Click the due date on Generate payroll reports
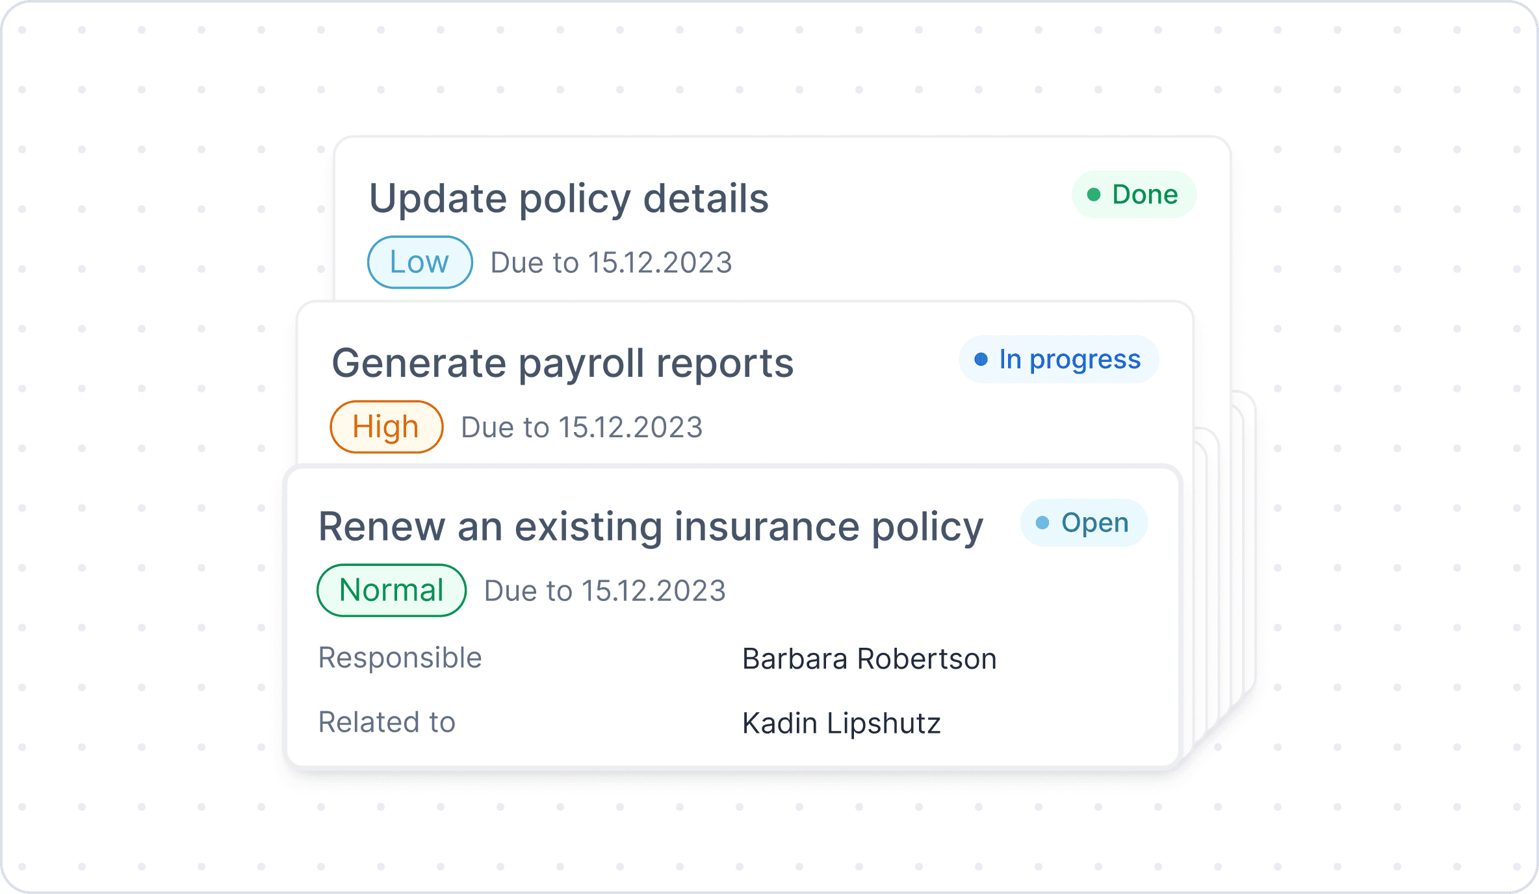 tap(582, 428)
